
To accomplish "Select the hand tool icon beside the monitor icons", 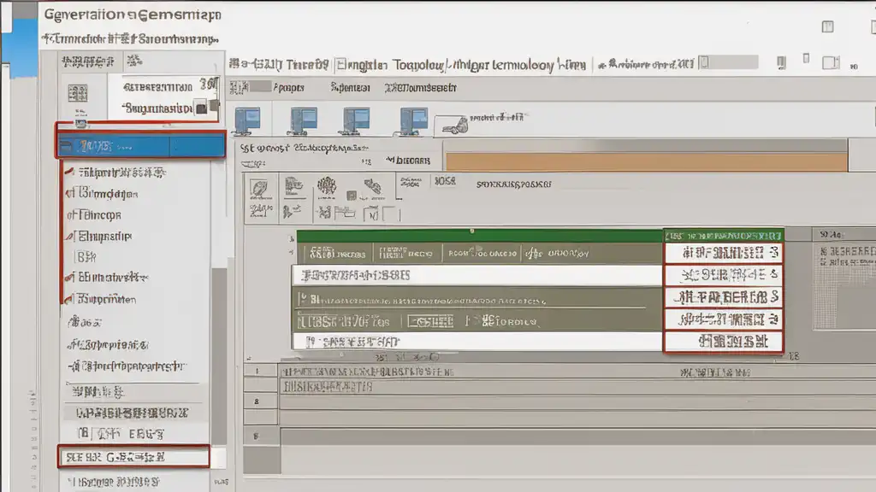I will (455, 126).
